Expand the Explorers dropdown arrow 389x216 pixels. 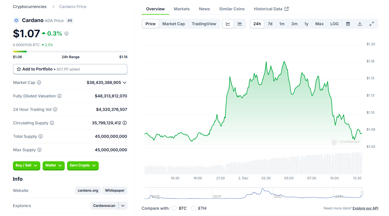point(123,206)
